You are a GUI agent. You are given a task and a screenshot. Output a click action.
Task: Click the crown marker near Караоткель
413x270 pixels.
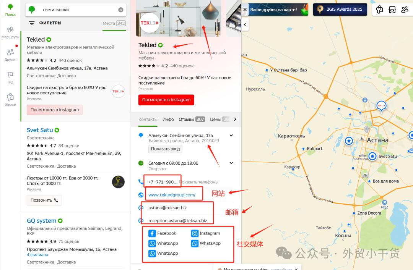[x=349, y=141]
